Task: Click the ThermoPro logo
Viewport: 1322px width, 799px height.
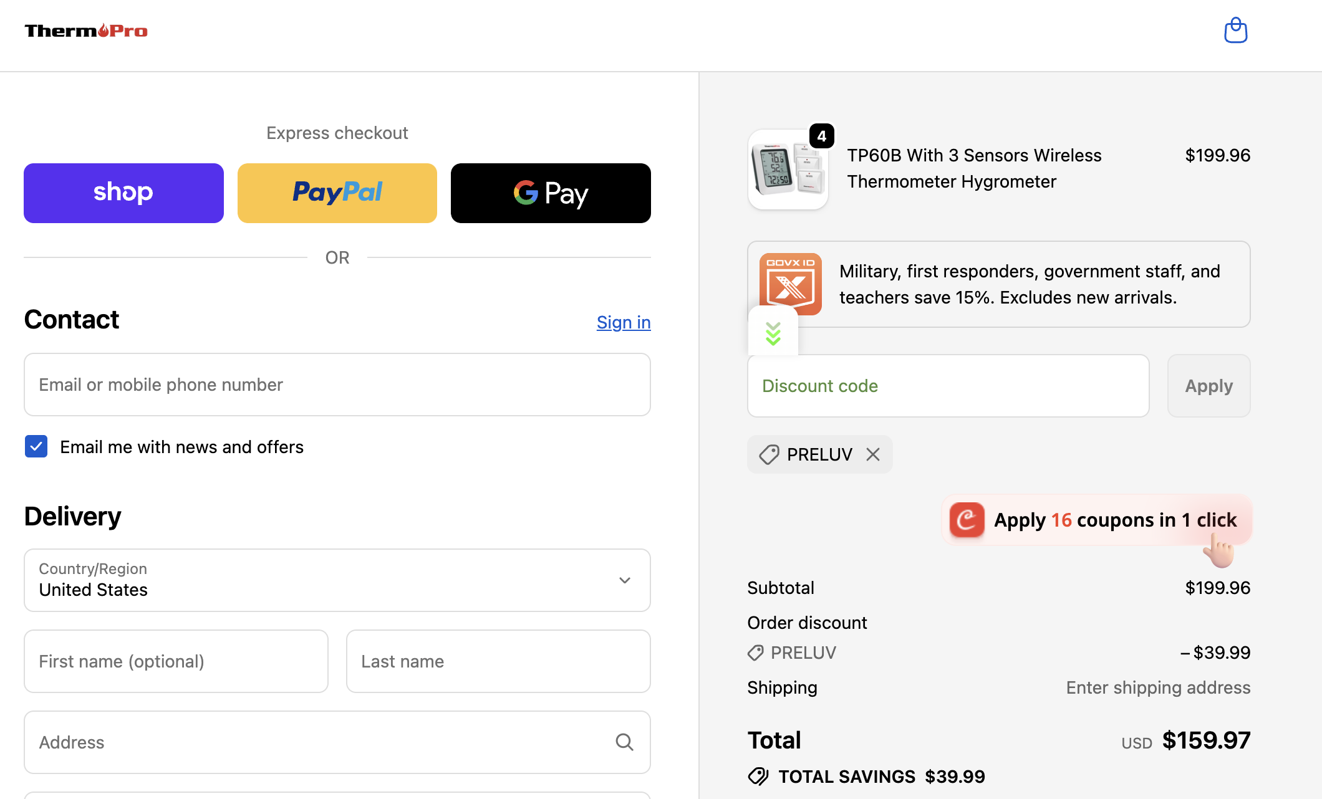Action: [86, 31]
